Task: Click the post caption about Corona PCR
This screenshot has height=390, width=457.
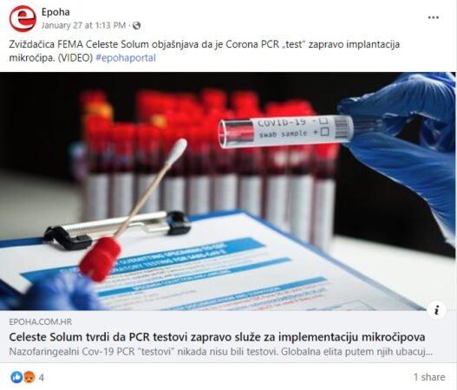Action: (204, 51)
